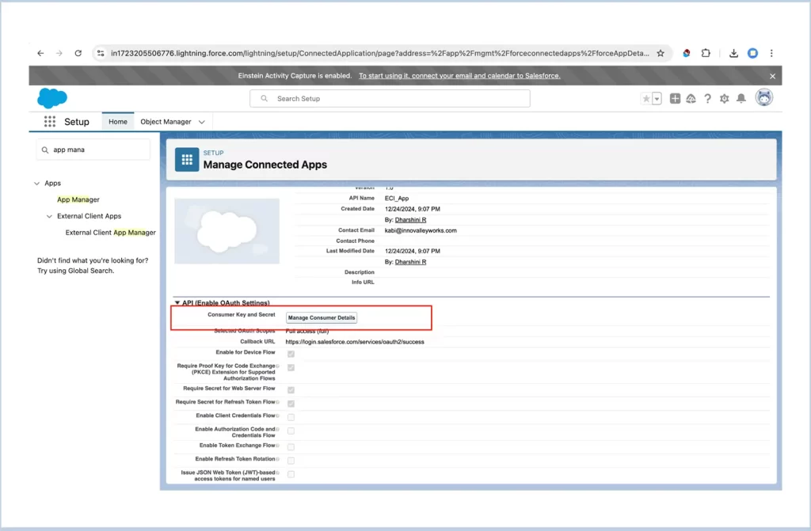Open Dharshini R link under Last Modified Date
This screenshot has height=531, width=811.
(x=411, y=262)
